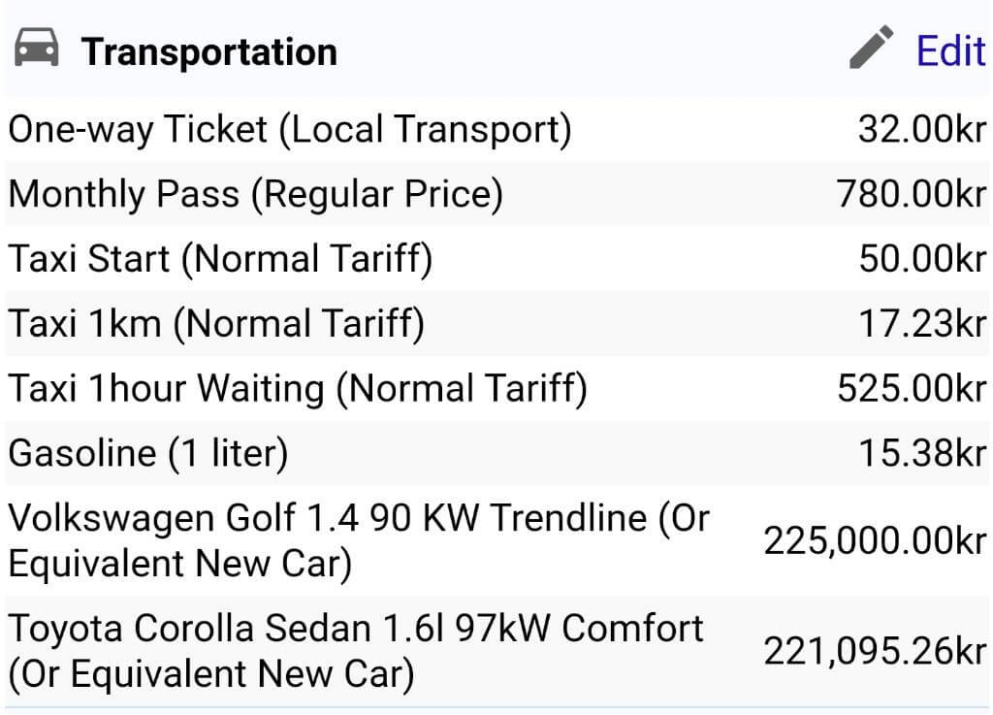Click Taxi 1hour Waiting label

[298, 388]
